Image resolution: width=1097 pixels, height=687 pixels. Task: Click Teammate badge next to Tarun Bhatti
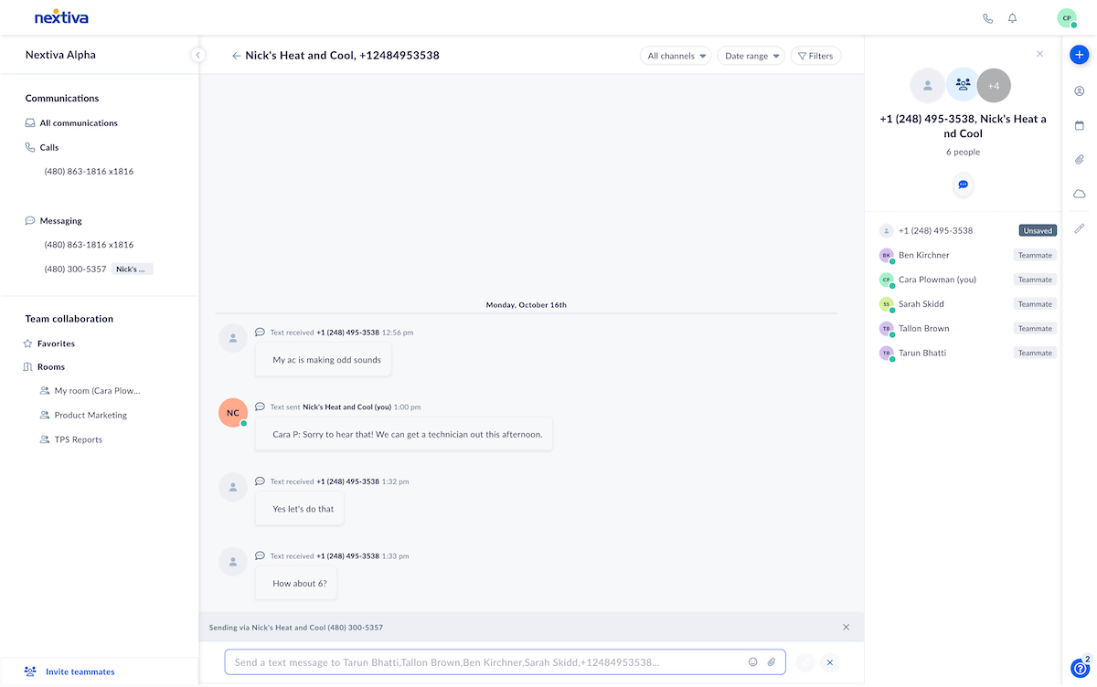click(x=1035, y=353)
